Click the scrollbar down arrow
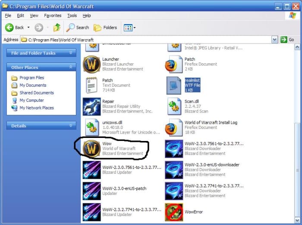302x225 pixels. coord(297,219)
